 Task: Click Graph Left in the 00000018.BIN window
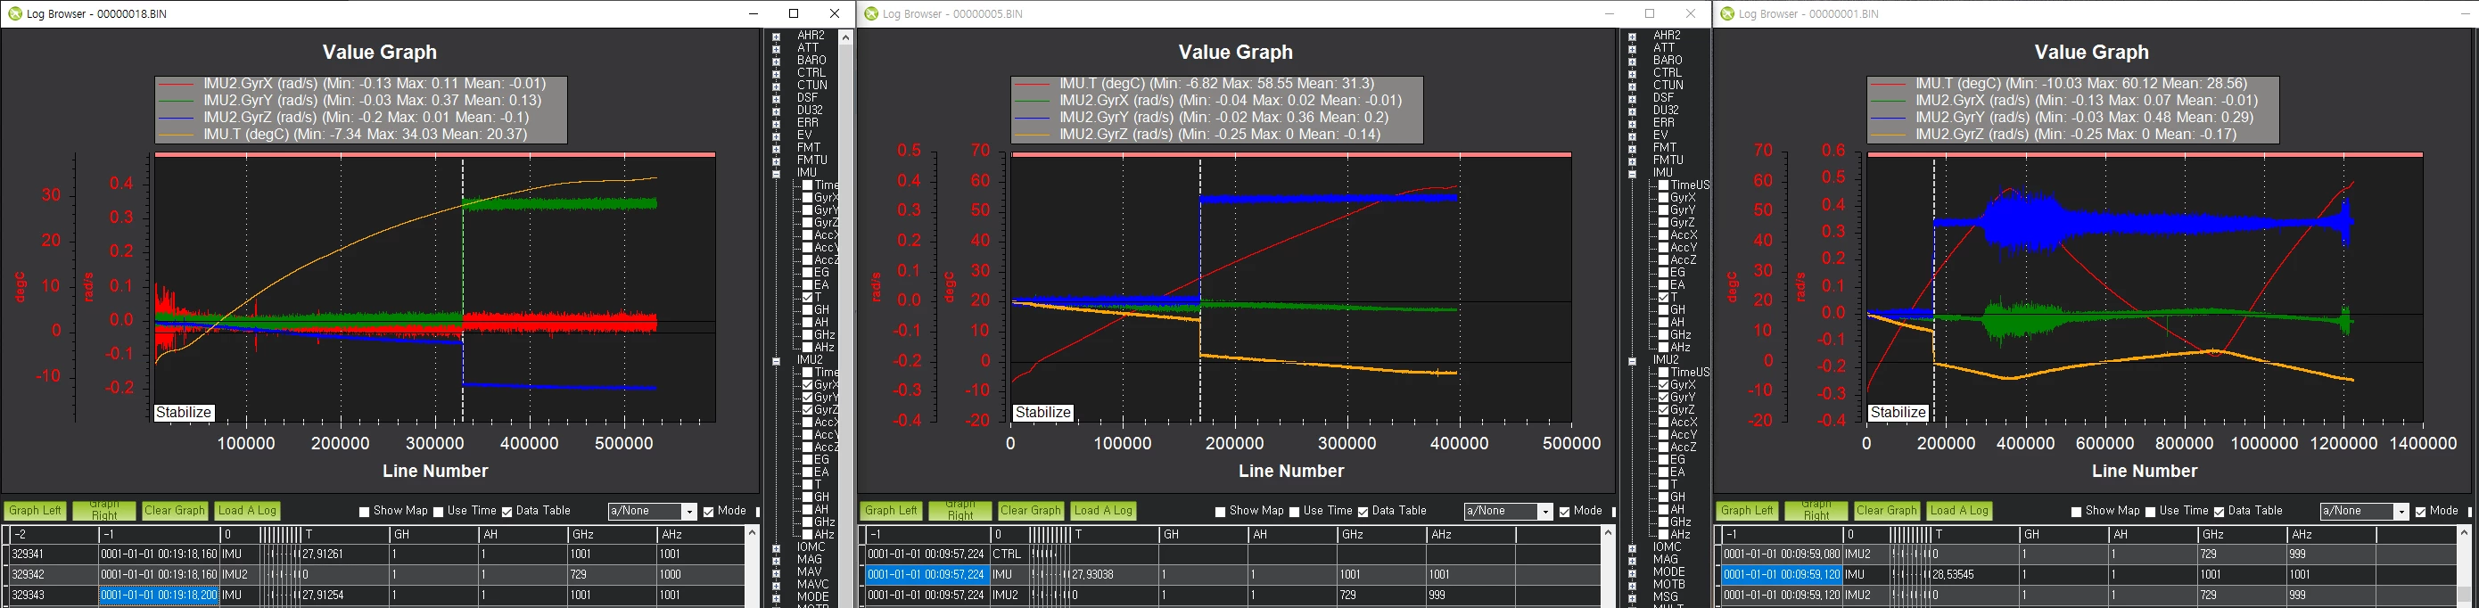tap(34, 511)
